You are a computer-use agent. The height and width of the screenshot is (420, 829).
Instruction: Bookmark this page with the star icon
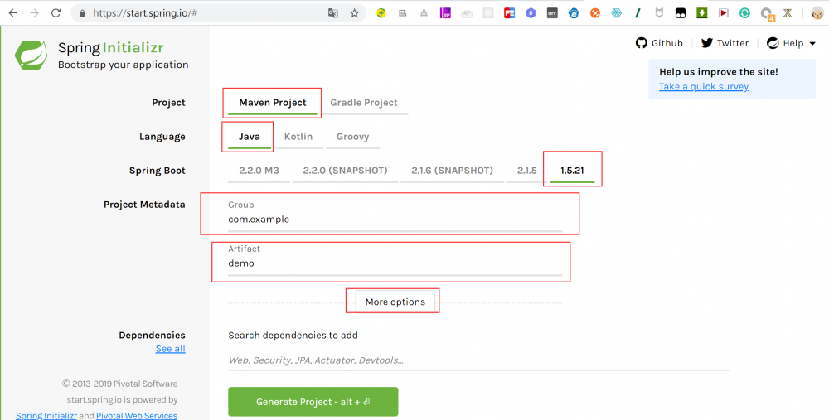[354, 13]
